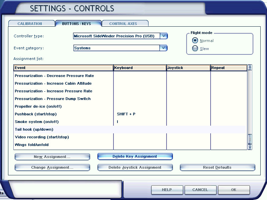
Task: Switch to the Calibration tab
Action: pyautogui.click(x=30, y=24)
